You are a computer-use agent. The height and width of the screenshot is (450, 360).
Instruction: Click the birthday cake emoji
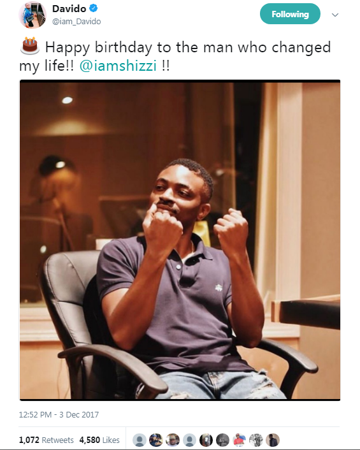pyautogui.click(x=29, y=46)
